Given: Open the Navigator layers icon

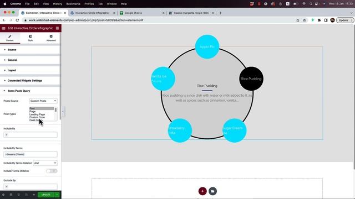Looking at the screenshot, I should tap(11, 195).
